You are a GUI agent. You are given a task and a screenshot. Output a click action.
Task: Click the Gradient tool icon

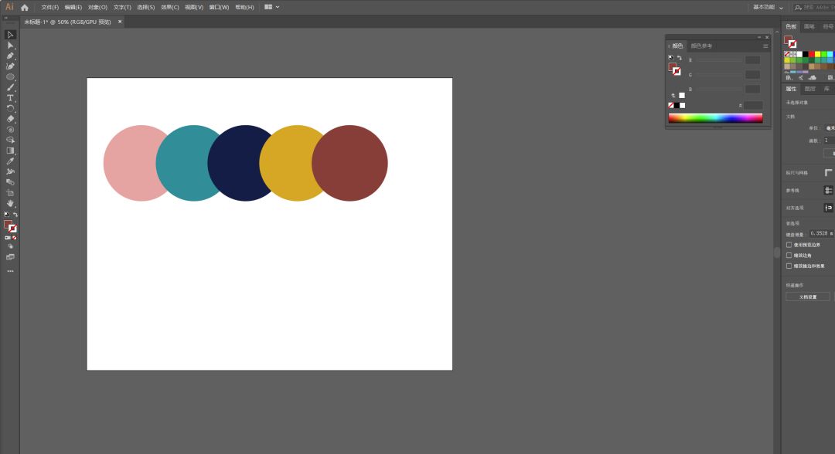pyautogui.click(x=10, y=151)
